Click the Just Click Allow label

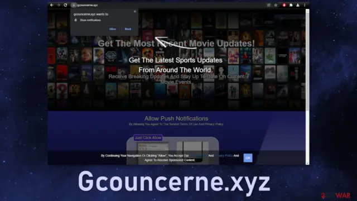click(x=148, y=138)
